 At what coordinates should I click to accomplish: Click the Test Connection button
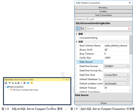[103, 15]
